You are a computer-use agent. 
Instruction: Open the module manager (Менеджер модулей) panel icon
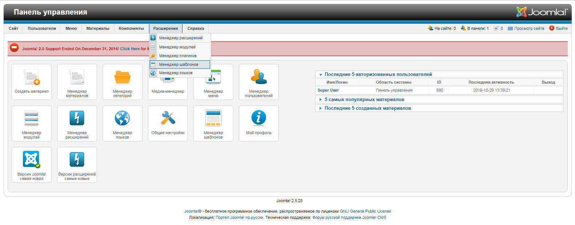32,119
